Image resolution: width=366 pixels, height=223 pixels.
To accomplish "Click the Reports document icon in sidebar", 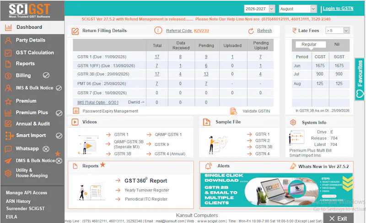I will point(8,64).
